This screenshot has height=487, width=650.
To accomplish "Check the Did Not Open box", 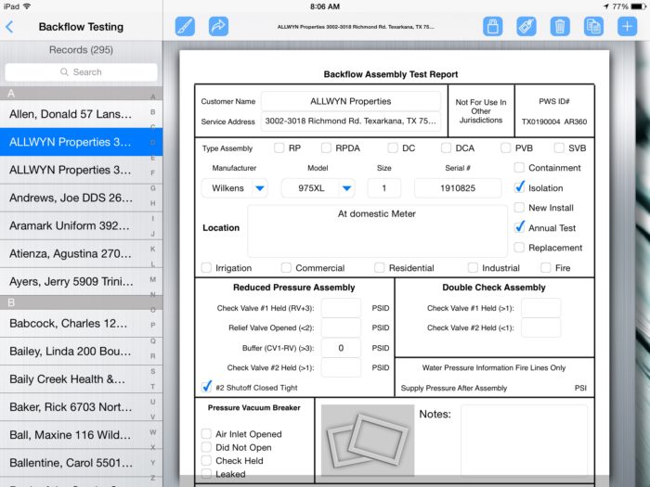I will (x=206, y=447).
